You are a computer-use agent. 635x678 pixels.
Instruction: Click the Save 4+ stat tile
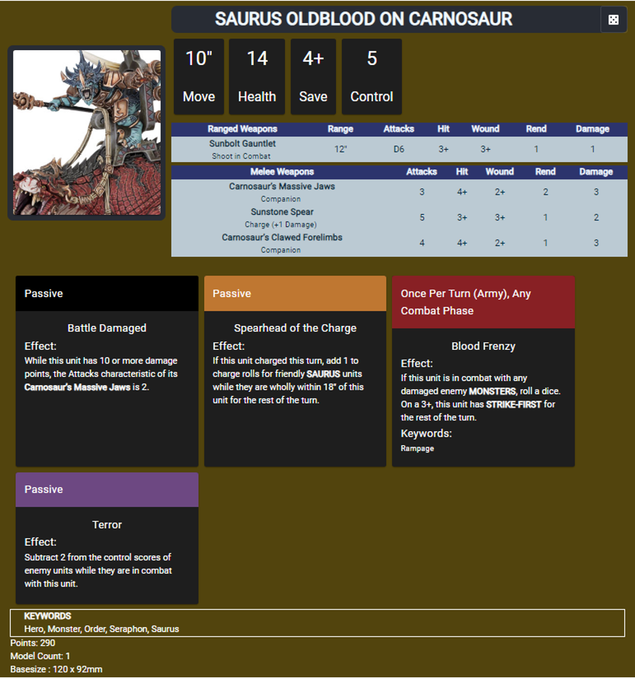[x=313, y=77]
